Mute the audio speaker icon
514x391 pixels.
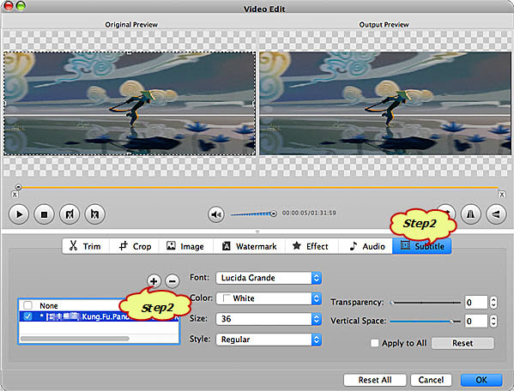pos(216,214)
